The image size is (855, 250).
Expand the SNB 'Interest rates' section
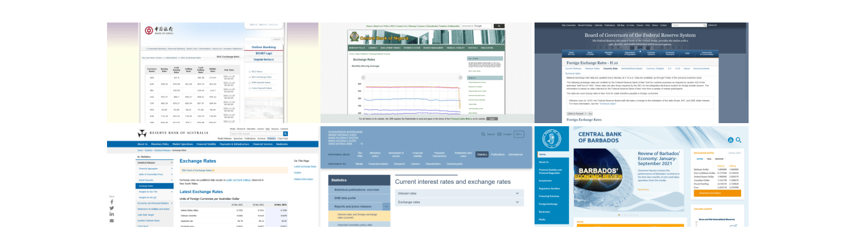click(518, 193)
